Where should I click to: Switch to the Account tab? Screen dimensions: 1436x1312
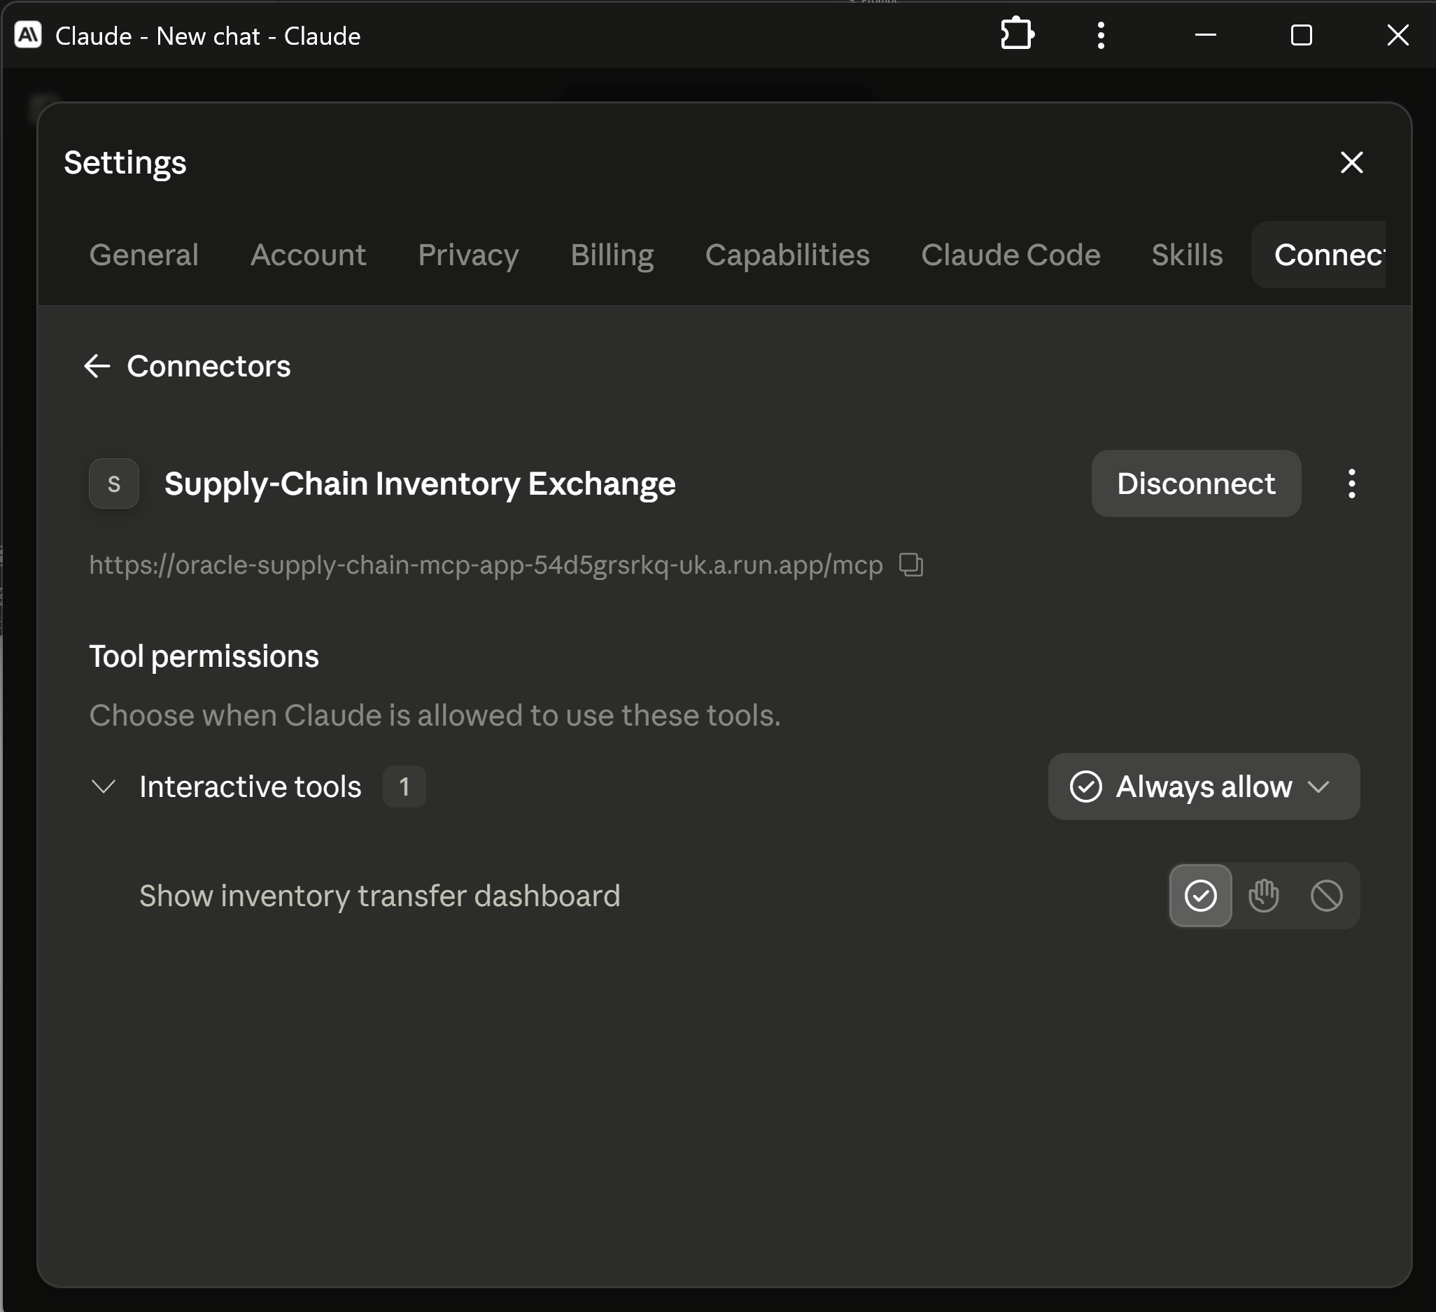point(308,255)
